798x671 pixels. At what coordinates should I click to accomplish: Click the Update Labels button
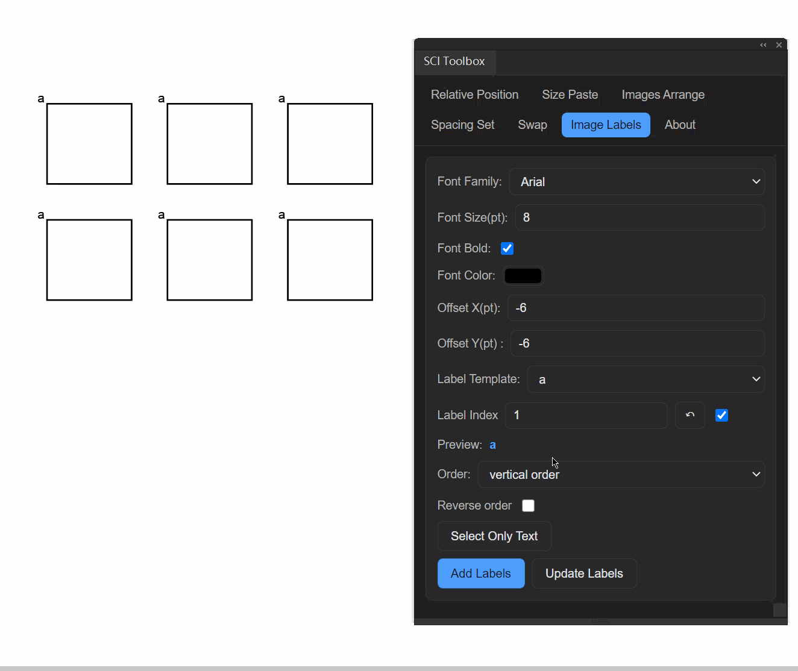pyautogui.click(x=583, y=573)
